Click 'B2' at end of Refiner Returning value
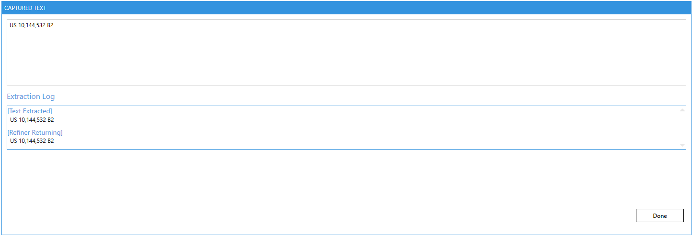692x237 pixels. point(50,141)
